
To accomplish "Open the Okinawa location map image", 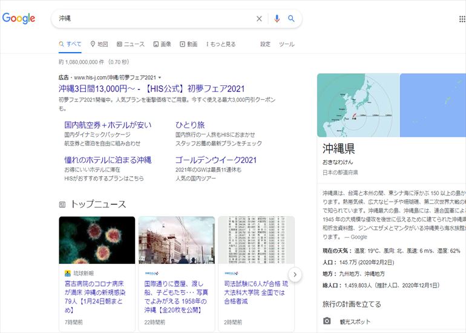I will pos(358,105).
